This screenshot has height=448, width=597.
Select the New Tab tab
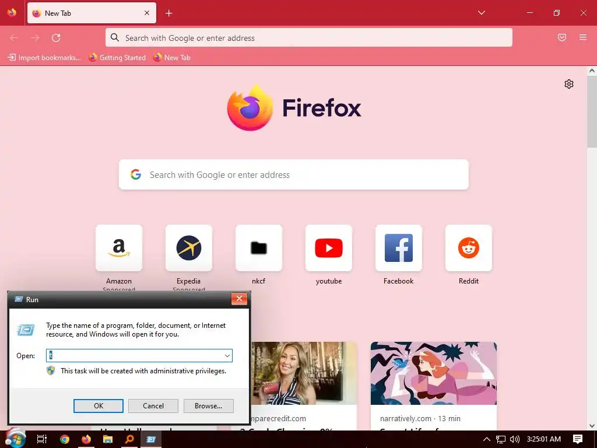click(x=92, y=13)
